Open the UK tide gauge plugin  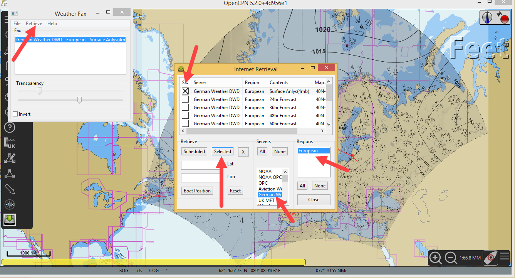[x=10, y=143]
